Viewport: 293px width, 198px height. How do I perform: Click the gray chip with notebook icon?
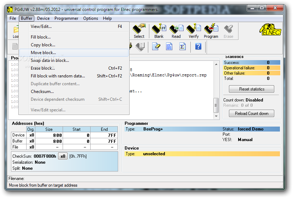[140, 47]
